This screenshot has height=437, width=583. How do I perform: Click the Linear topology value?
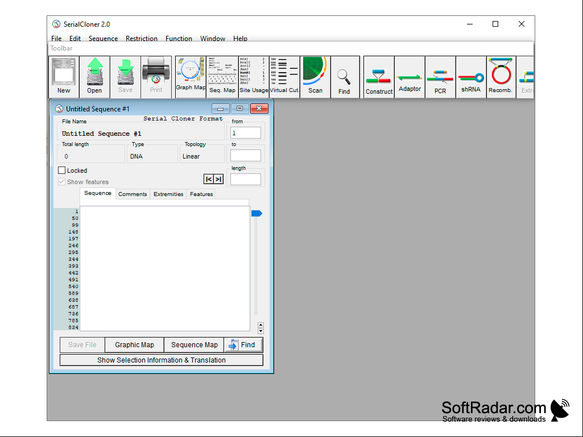(x=191, y=156)
